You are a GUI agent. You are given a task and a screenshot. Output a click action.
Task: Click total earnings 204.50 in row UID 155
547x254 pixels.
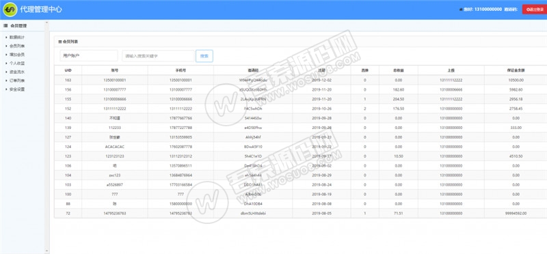coord(398,99)
